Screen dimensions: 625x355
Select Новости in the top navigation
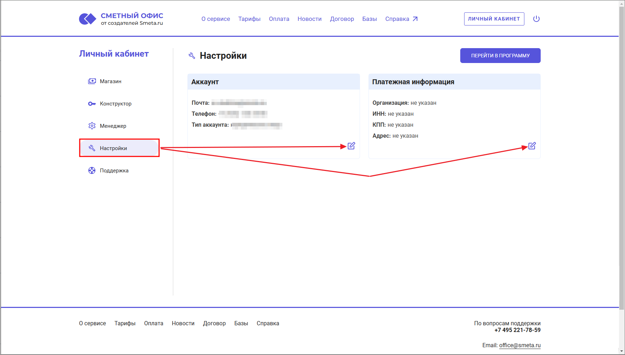309,19
